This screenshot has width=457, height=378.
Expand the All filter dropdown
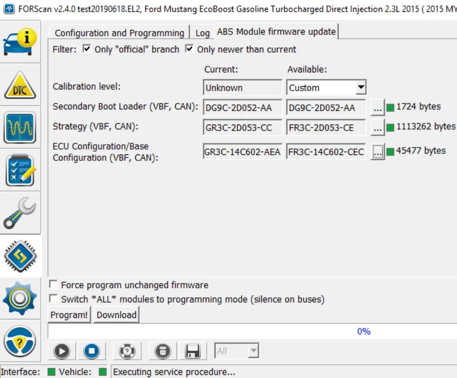click(253, 350)
